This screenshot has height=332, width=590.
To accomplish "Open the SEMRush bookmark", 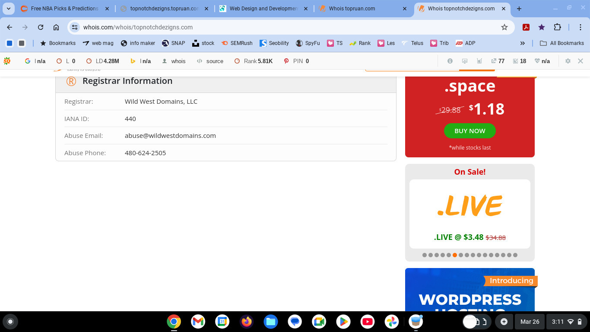I will 237,43.
